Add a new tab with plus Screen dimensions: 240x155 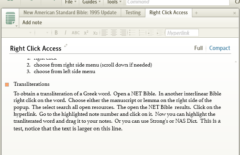[x=196, y=13]
